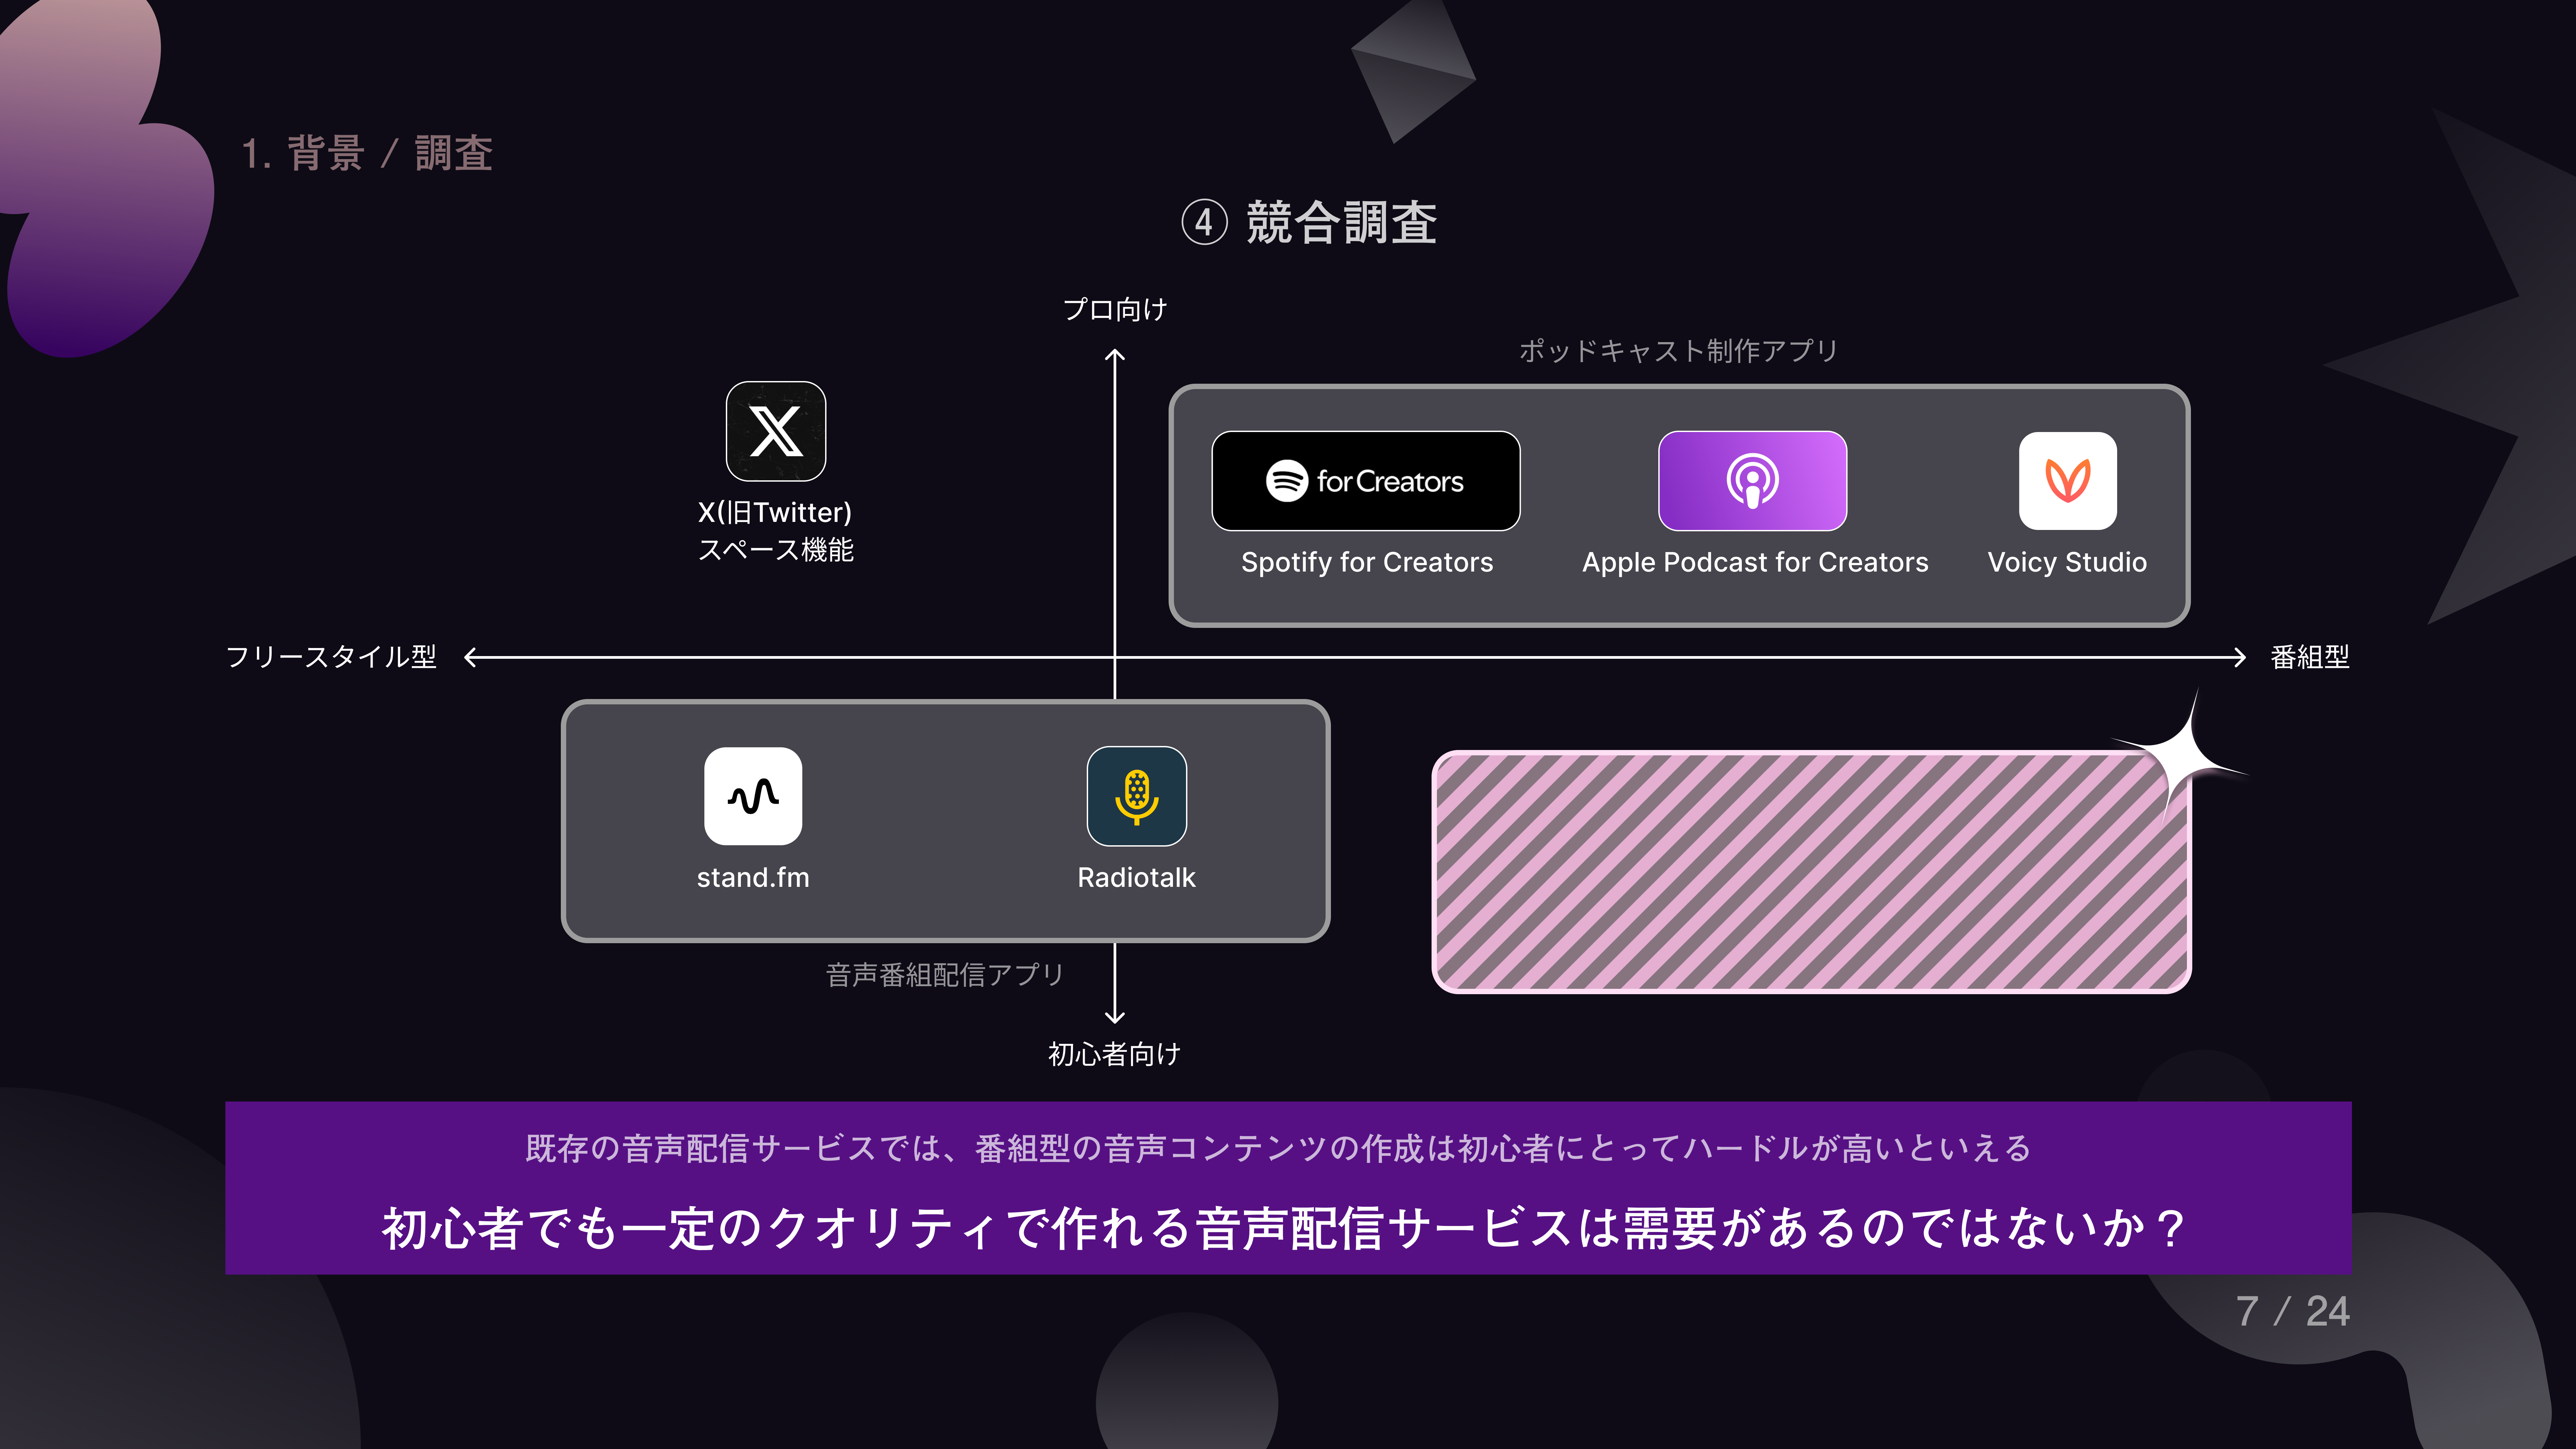Click the 'Apple Podcast for Creators' caption

(x=1755, y=563)
